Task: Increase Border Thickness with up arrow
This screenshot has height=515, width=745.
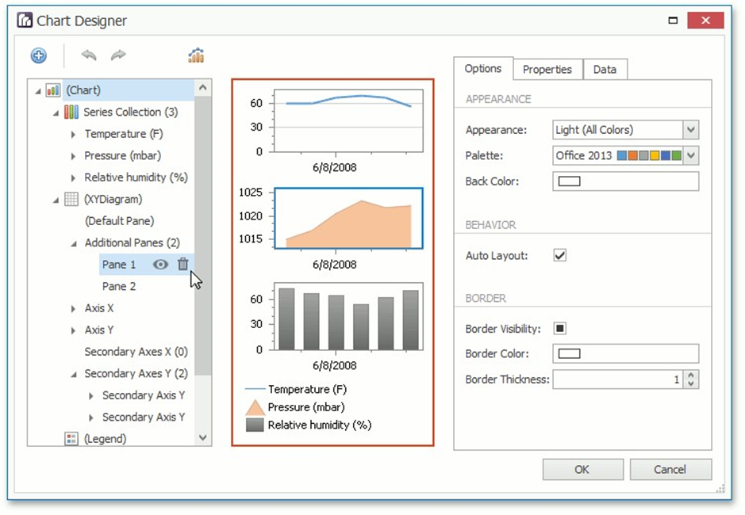Action: (691, 376)
